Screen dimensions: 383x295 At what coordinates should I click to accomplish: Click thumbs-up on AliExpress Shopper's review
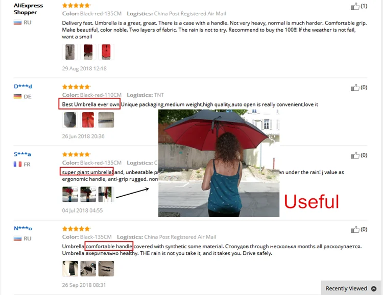tap(355, 6)
